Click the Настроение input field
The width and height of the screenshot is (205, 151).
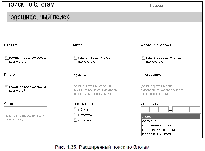click(162, 80)
